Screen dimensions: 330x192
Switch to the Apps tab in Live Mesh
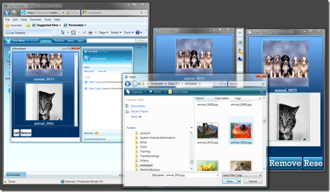click(80, 40)
